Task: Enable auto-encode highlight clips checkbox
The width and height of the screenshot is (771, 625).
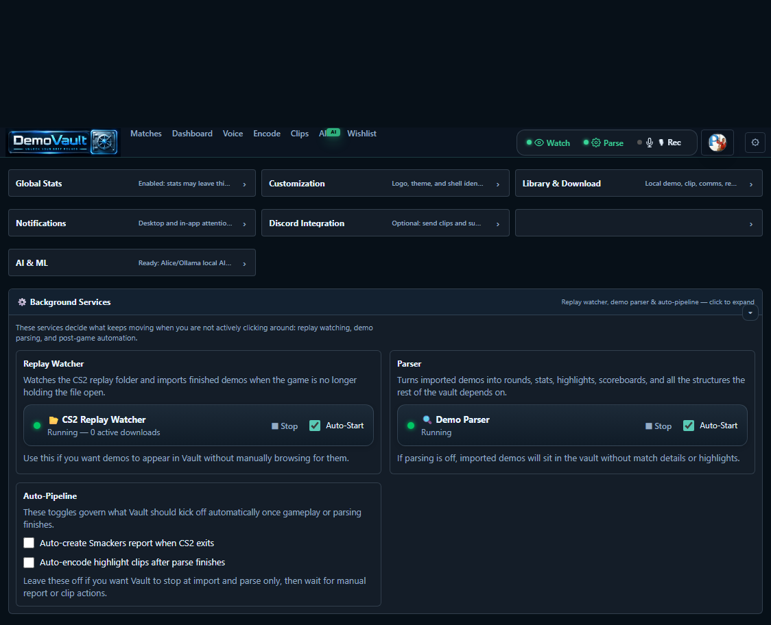Action: (x=29, y=562)
